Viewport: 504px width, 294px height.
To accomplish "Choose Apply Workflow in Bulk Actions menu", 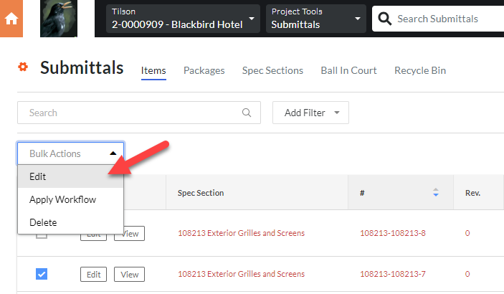I will tap(62, 199).
